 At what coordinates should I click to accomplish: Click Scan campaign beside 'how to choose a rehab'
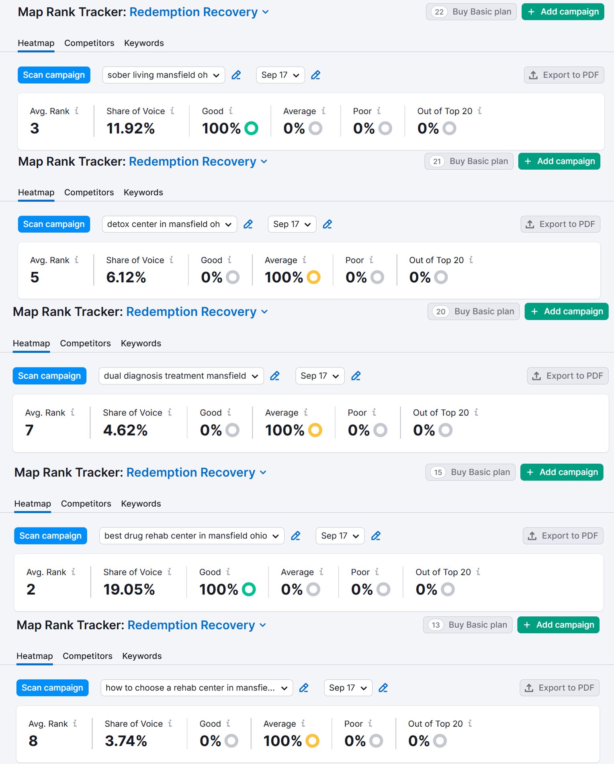point(52,688)
